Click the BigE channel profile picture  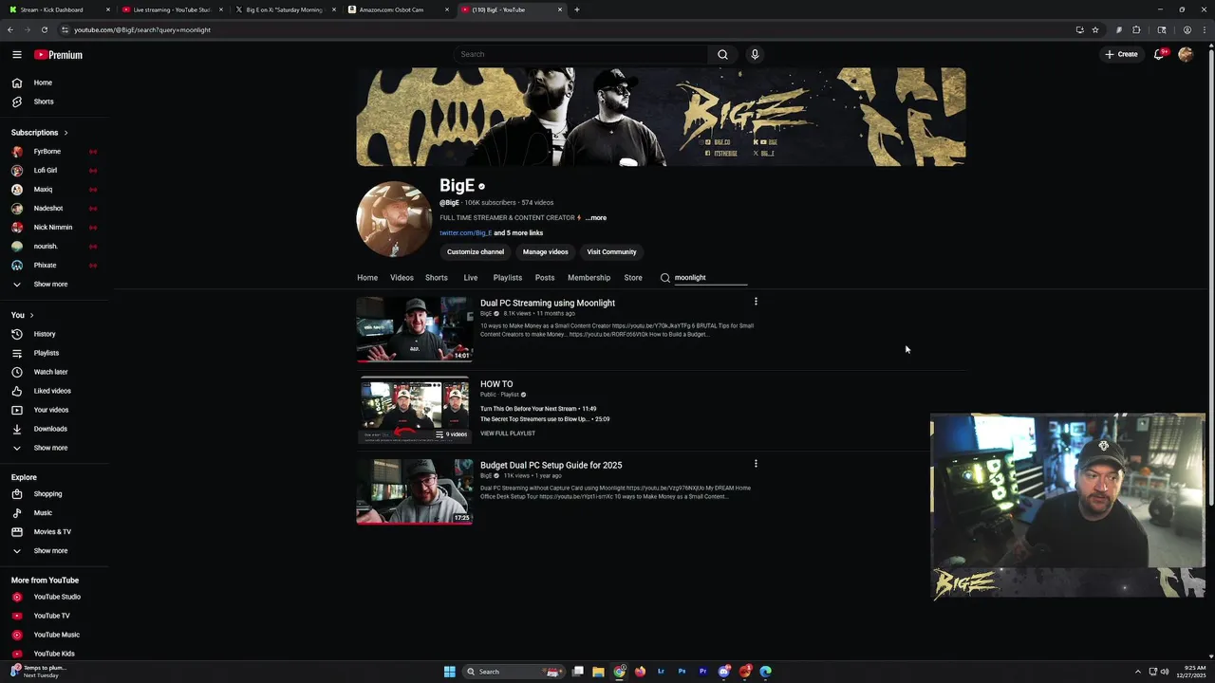[x=394, y=219]
